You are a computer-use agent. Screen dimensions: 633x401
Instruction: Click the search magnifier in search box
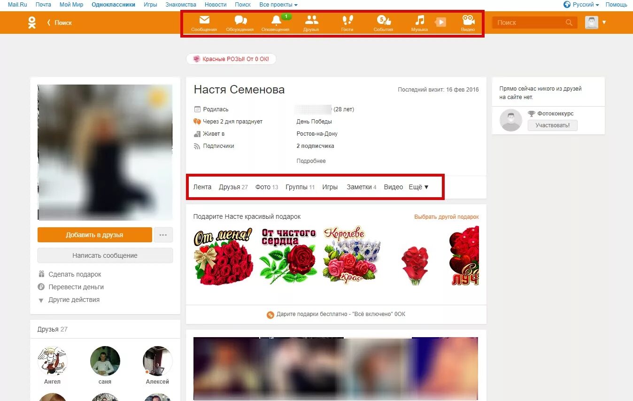coord(568,22)
